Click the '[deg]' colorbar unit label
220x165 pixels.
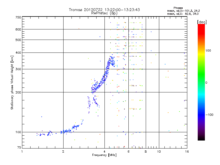202,22
